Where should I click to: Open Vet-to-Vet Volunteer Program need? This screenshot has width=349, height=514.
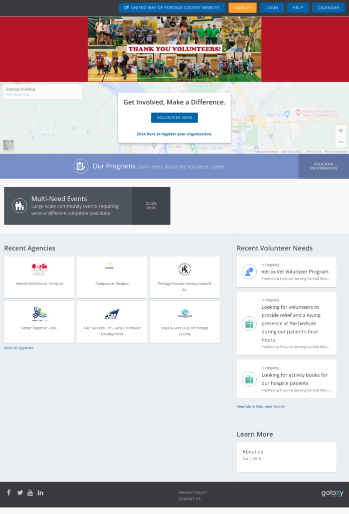tap(295, 272)
